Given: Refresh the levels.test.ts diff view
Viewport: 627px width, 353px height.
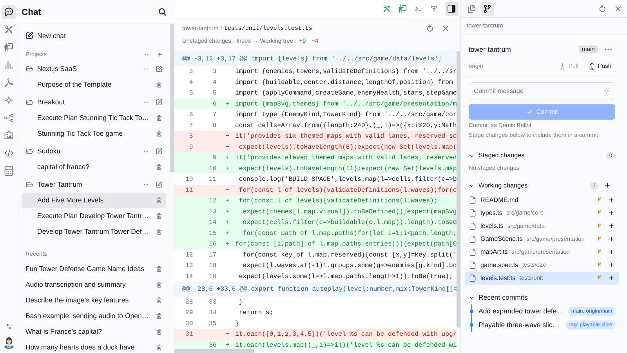Looking at the screenshot, I should (x=430, y=28).
